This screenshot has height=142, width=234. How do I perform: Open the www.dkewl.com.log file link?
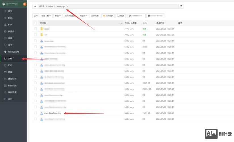click(53, 113)
